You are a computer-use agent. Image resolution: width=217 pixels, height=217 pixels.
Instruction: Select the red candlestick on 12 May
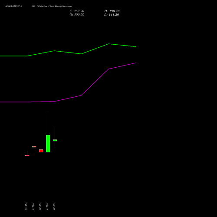click(x=41, y=151)
